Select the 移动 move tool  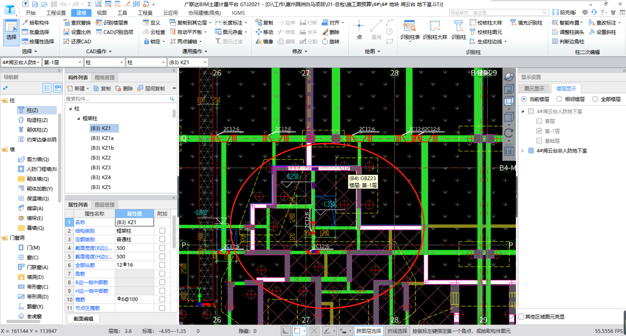pyautogui.click(x=264, y=32)
